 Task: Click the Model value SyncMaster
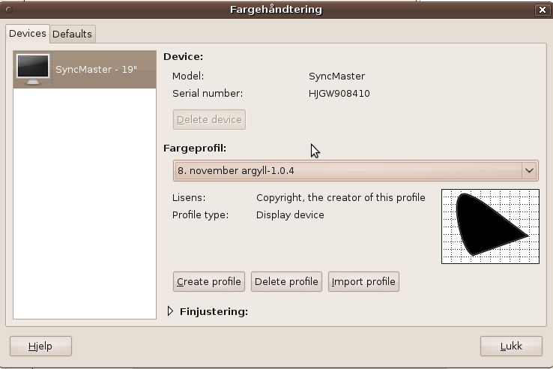[x=336, y=76]
